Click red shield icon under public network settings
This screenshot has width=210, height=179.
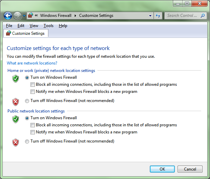pos(15,143)
